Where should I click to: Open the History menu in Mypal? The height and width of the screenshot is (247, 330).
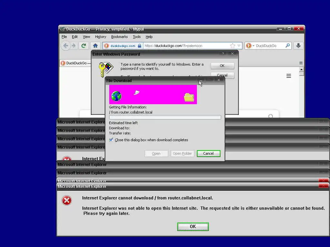point(101,37)
